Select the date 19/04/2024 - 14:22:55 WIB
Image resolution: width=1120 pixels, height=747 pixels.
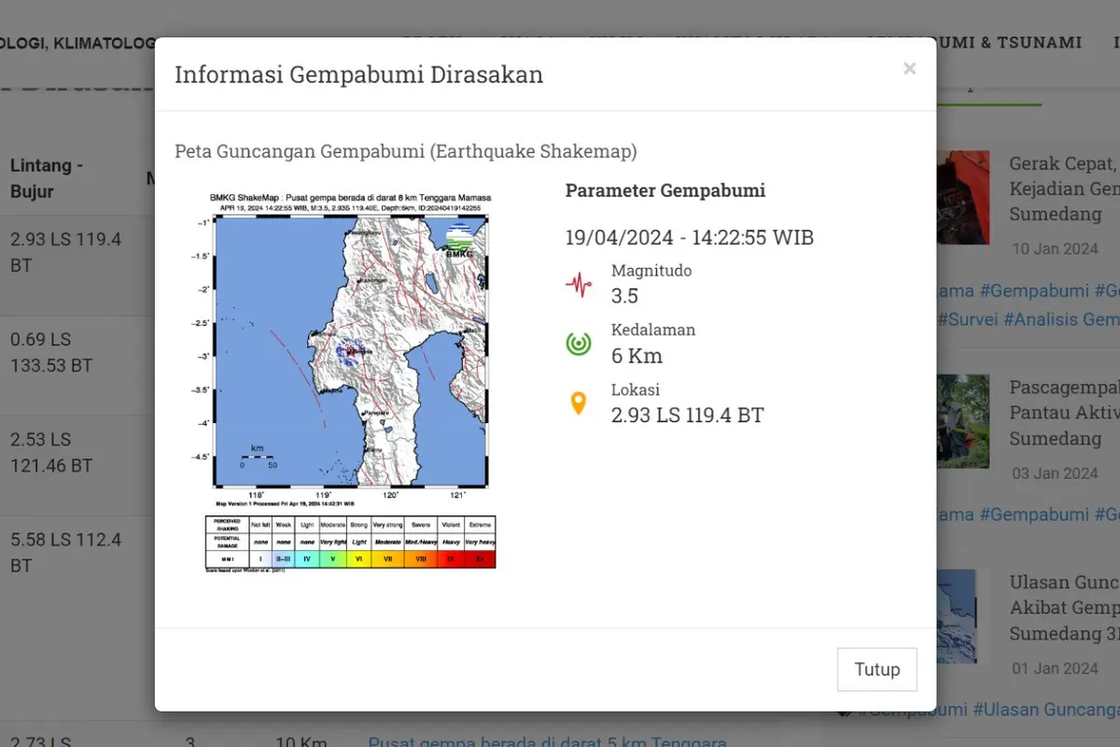coord(690,237)
